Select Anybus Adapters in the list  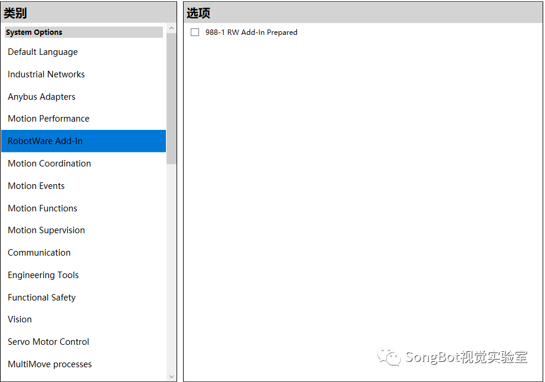tap(84, 96)
